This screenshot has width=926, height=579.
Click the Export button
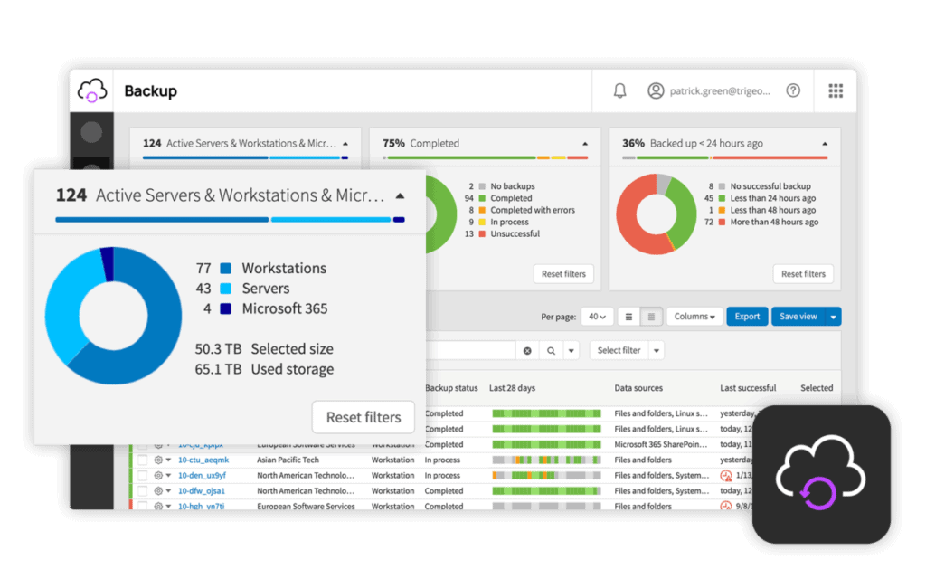click(746, 316)
